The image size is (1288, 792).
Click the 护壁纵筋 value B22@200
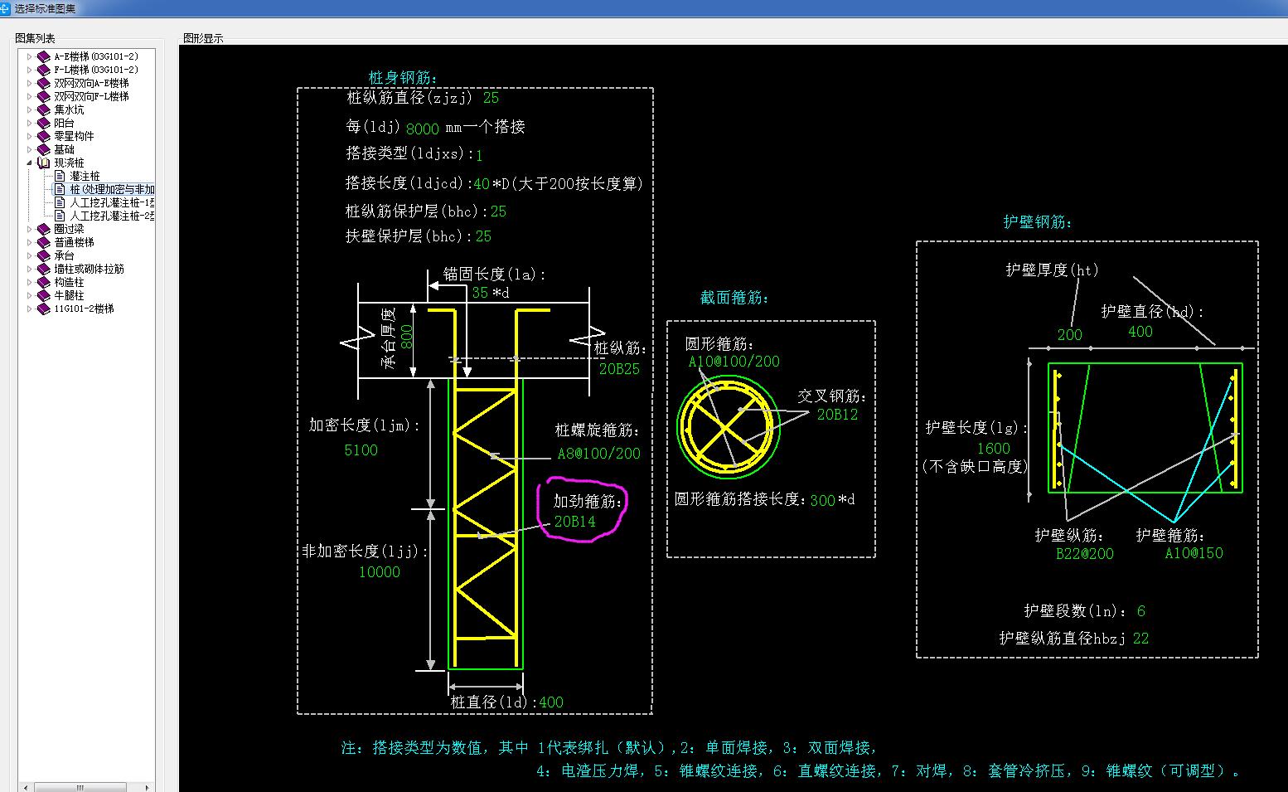(1084, 554)
